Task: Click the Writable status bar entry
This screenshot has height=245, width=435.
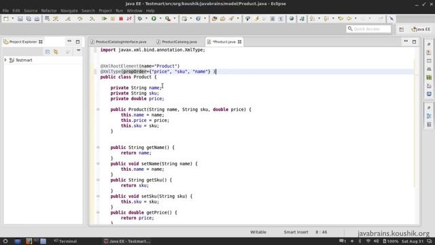Action: (258, 232)
